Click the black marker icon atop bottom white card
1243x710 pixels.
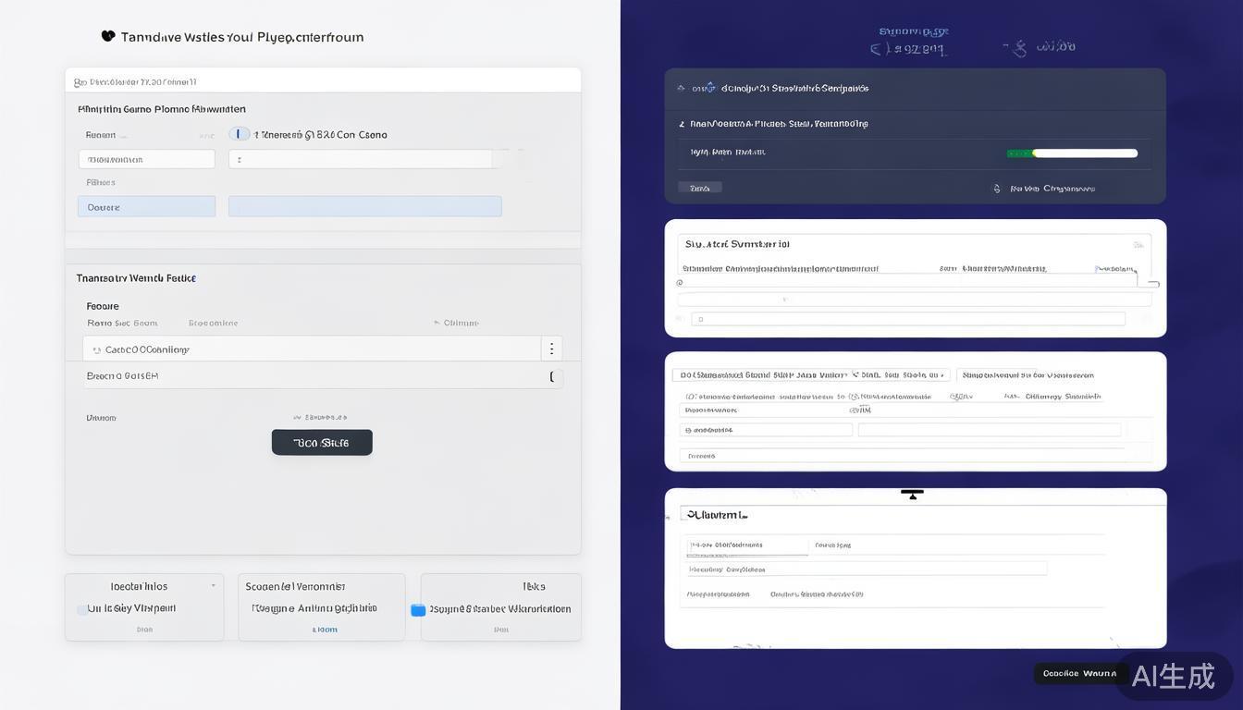tap(912, 495)
